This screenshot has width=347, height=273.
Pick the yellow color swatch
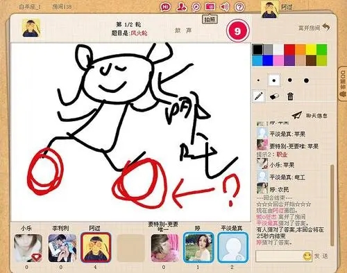[311, 49]
